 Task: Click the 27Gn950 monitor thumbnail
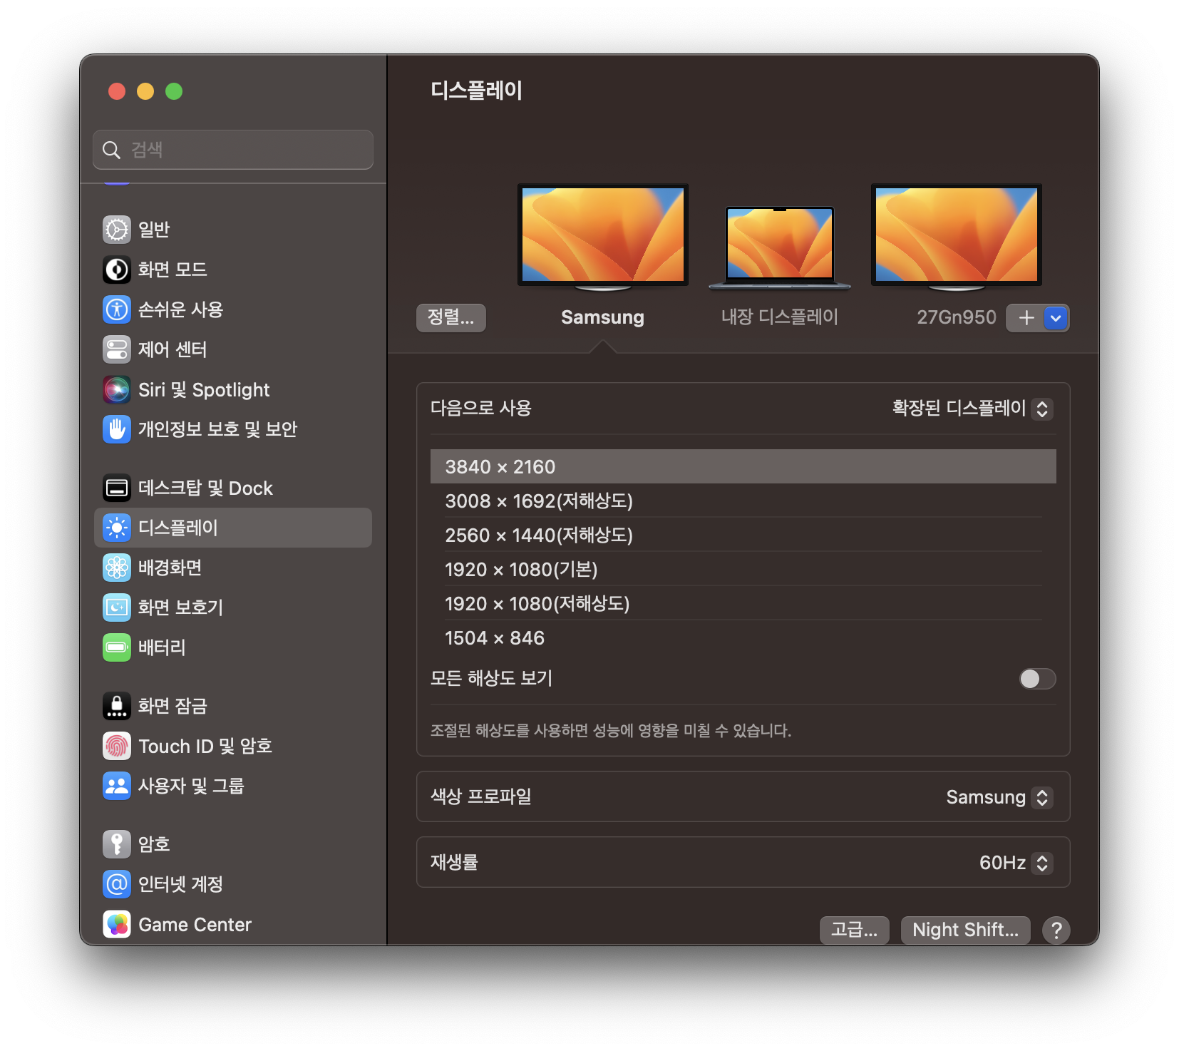click(957, 237)
